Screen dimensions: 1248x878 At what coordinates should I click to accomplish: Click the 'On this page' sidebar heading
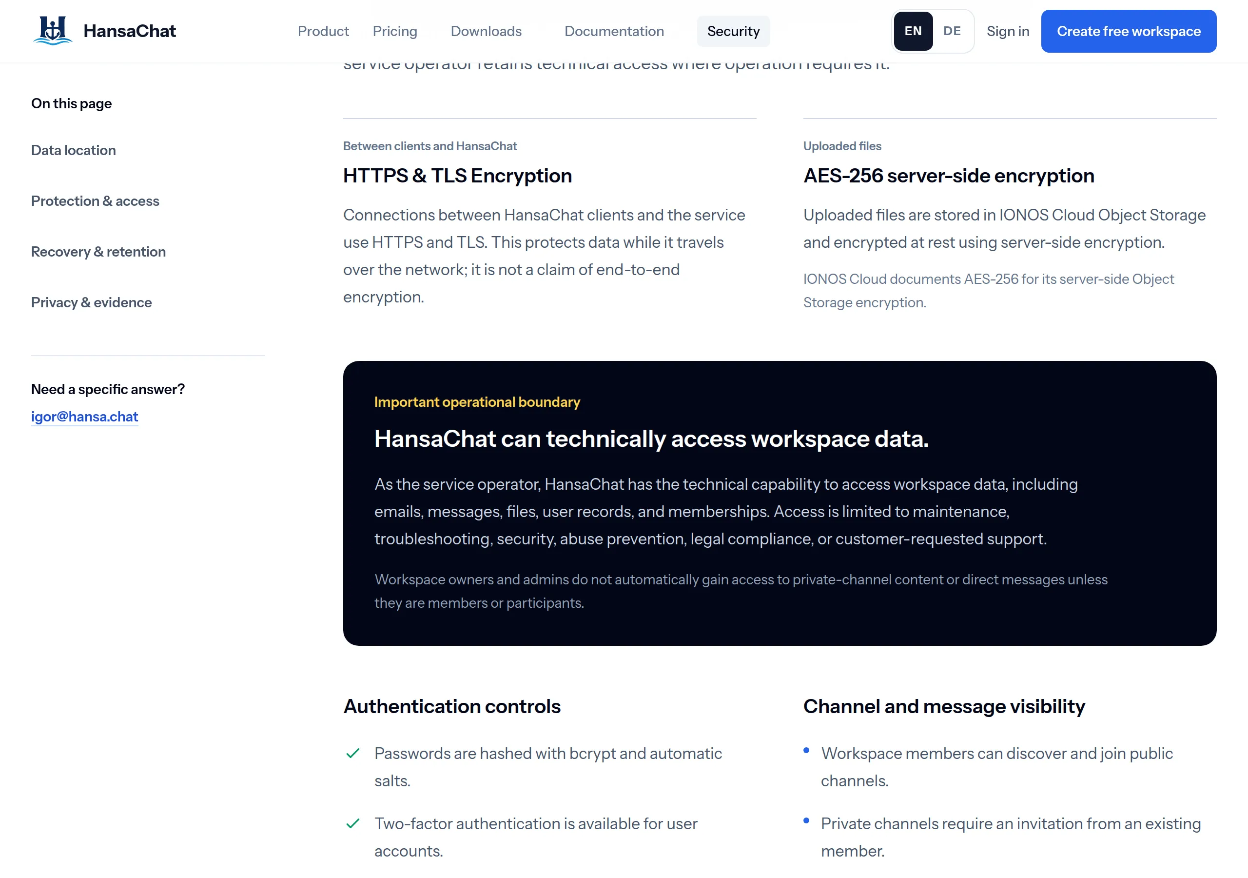(x=71, y=103)
